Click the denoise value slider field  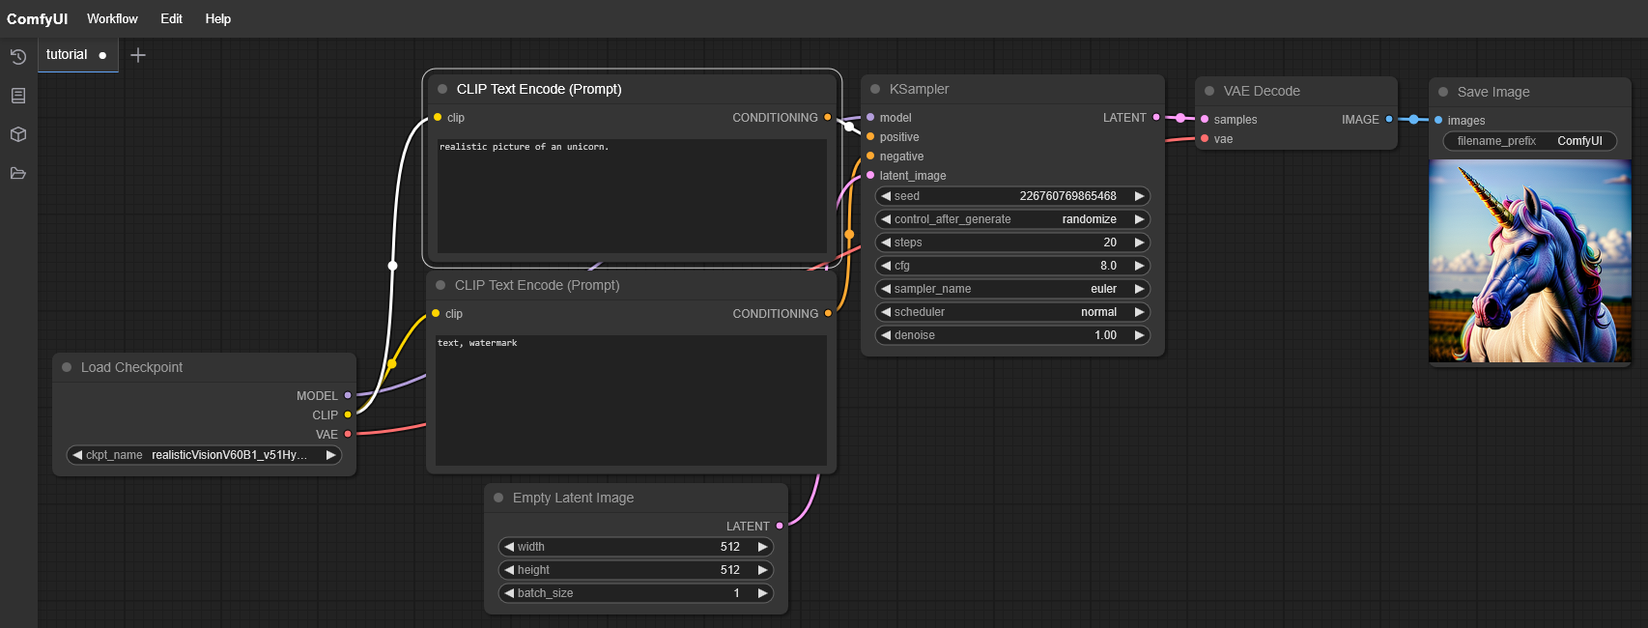coord(1011,335)
